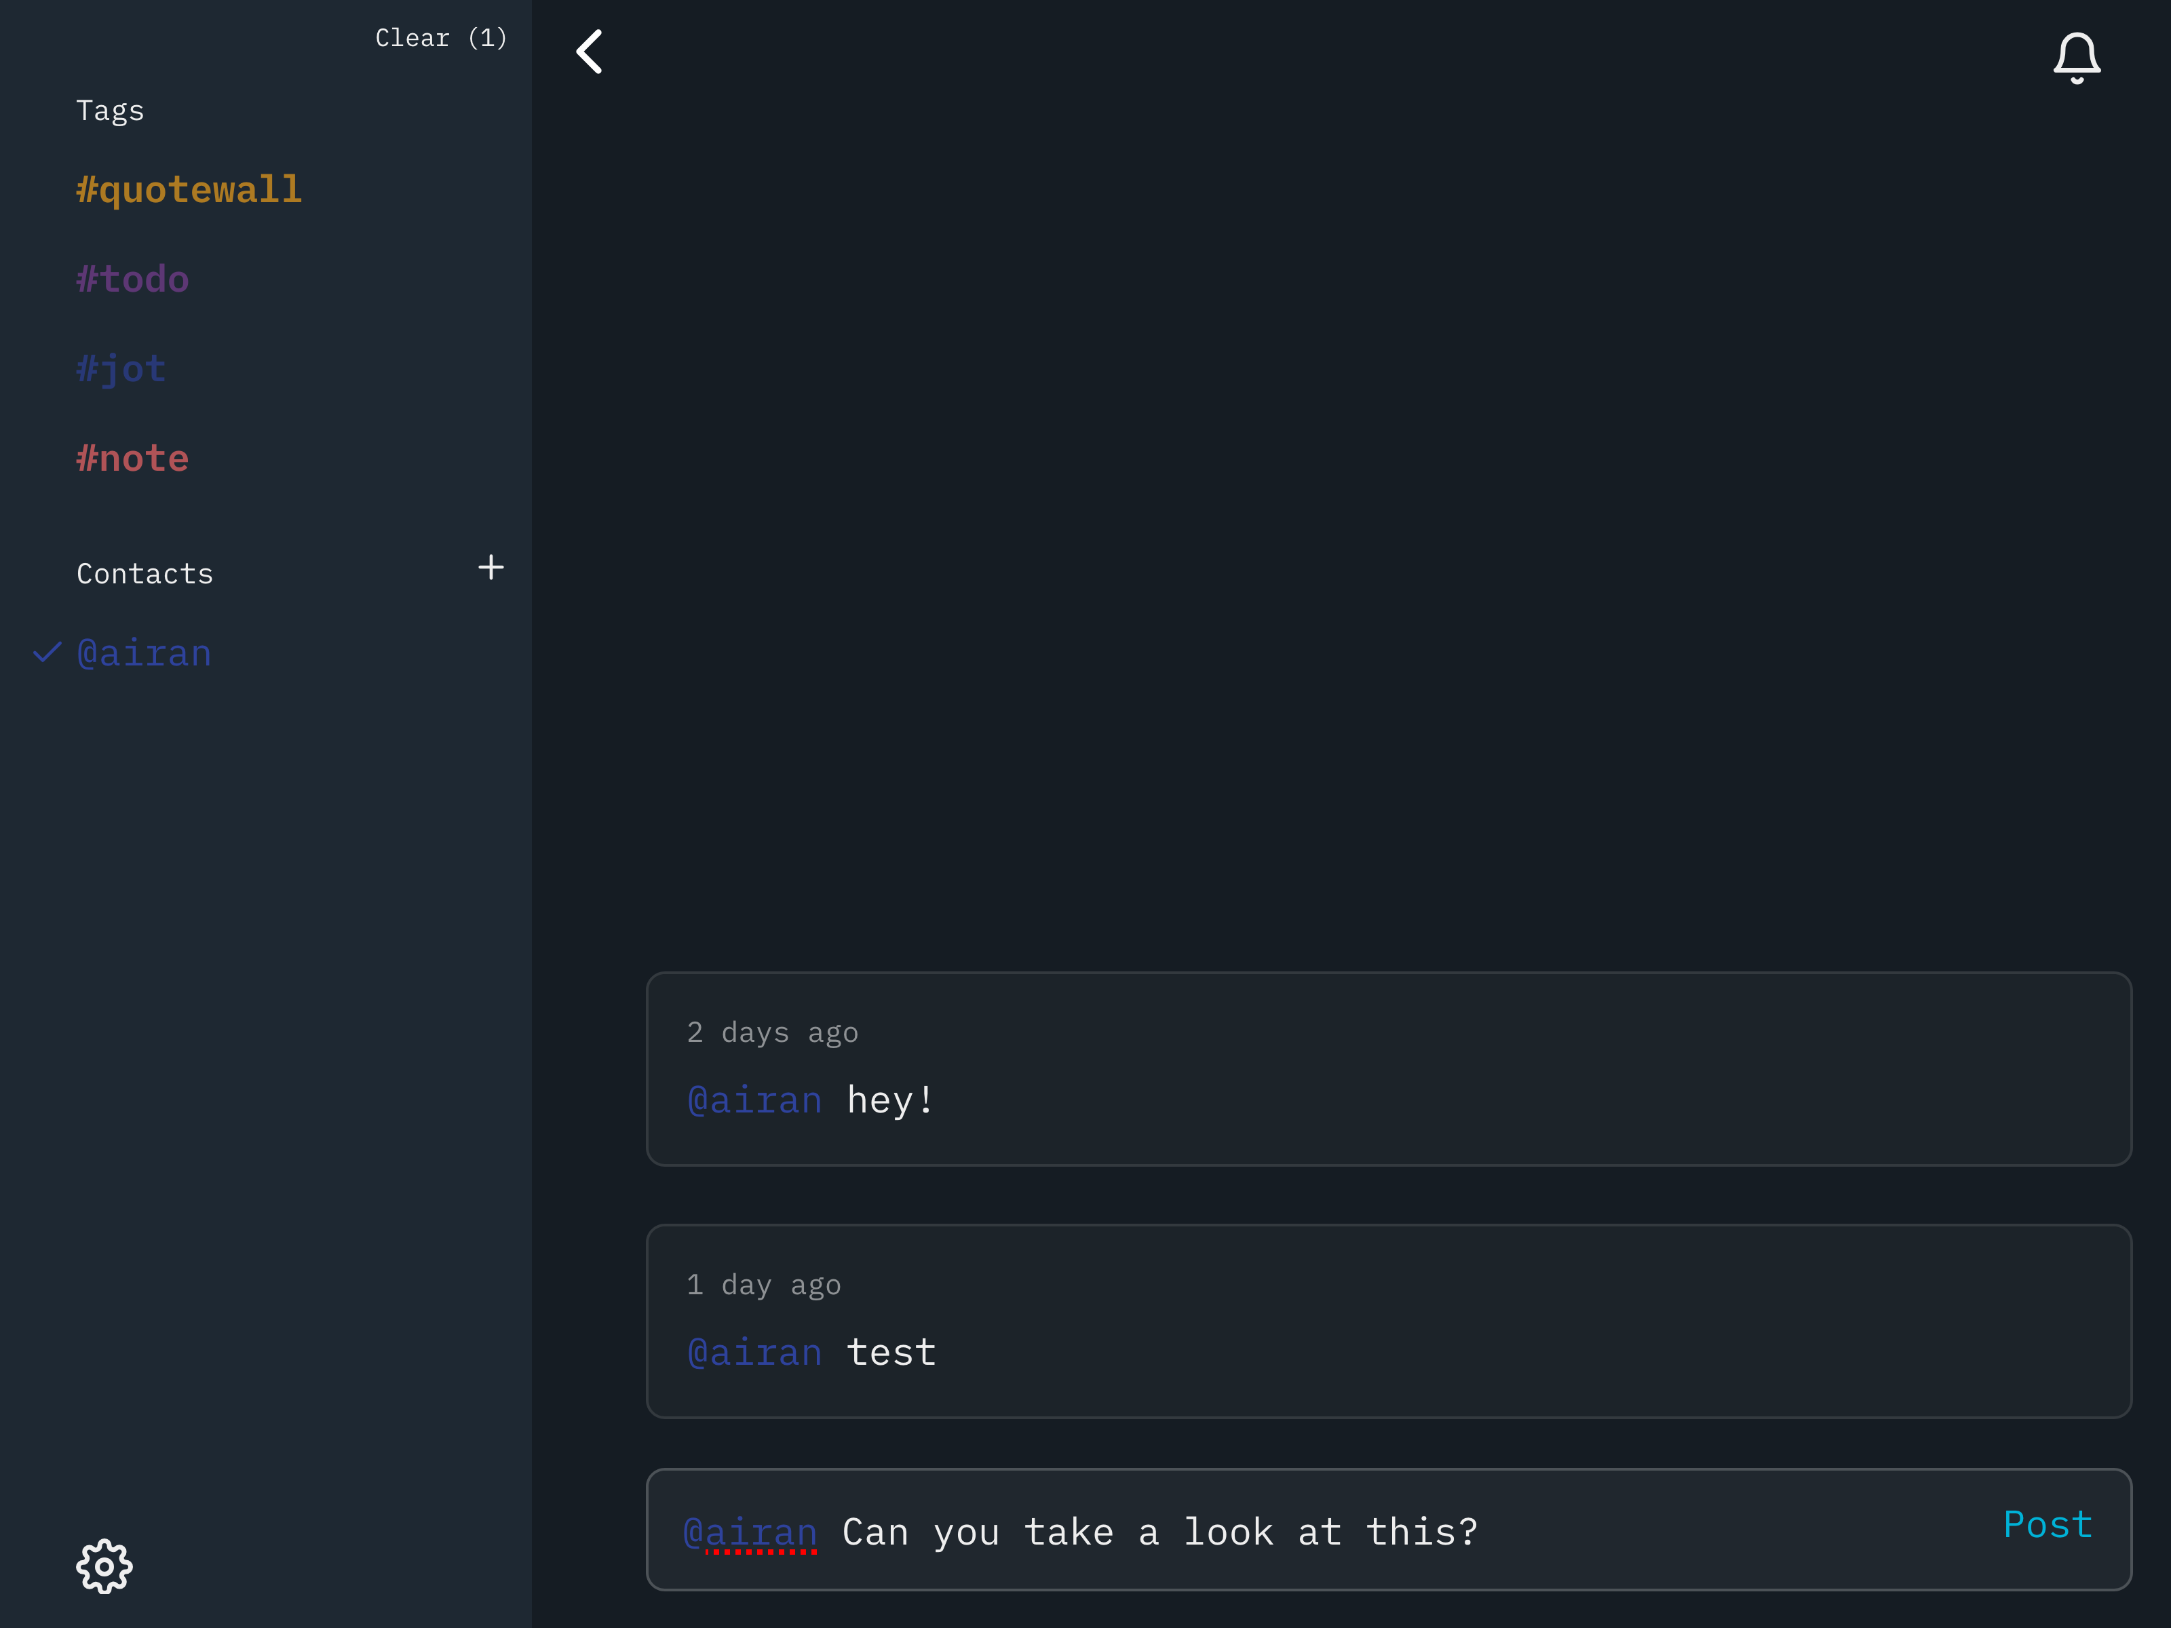This screenshot has height=1628, width=2171.
Task: Select @airan in the contacts list
Action: point(145,653)
